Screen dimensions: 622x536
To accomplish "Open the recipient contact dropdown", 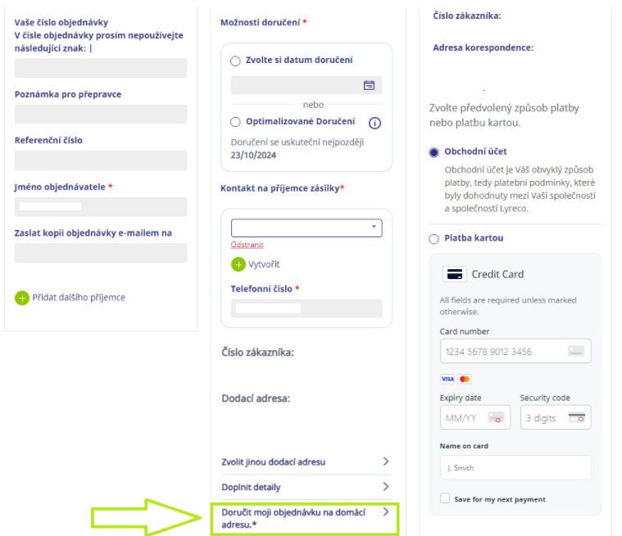I will [306, 227].
